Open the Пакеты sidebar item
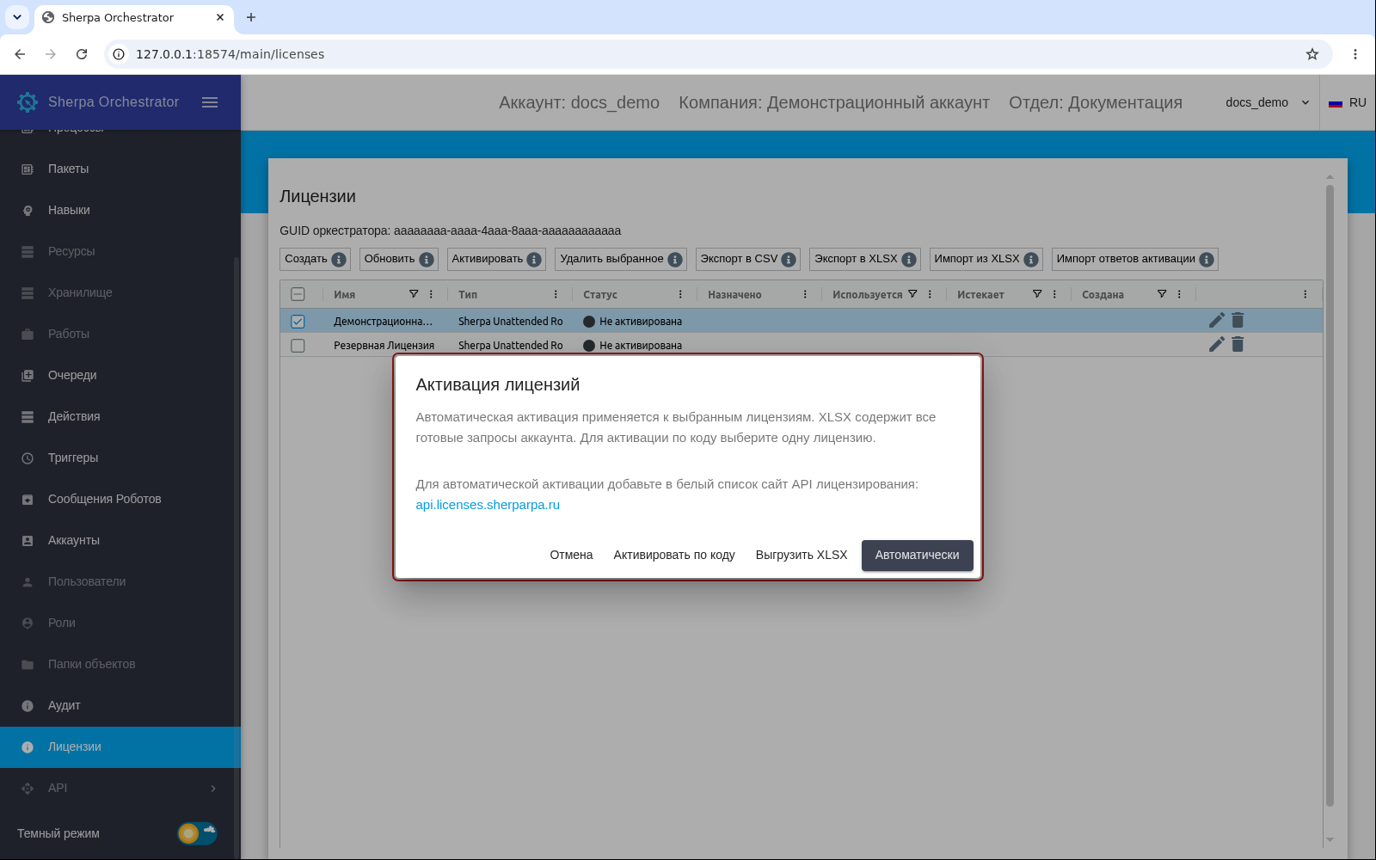 pos(120,169)
